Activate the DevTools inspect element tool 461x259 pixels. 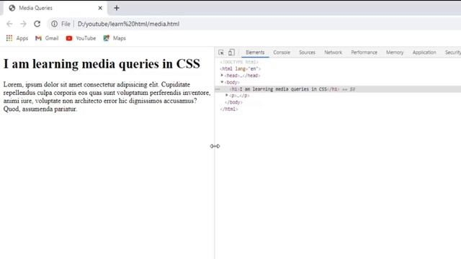point(221,53)
